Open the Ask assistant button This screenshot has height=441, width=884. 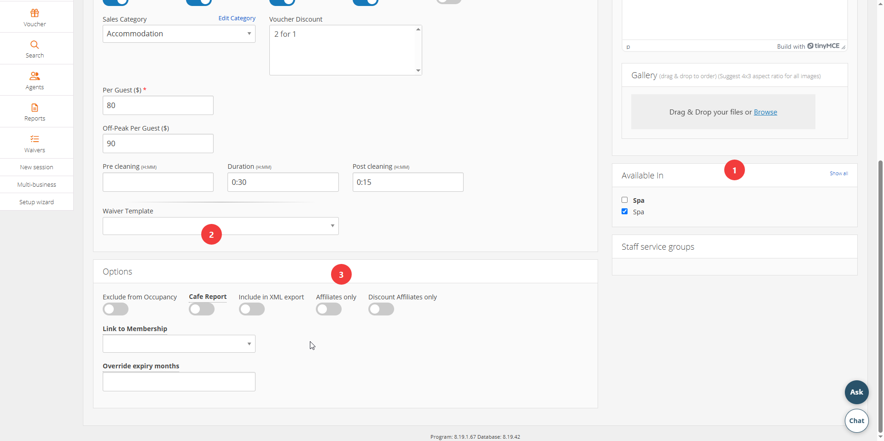pyautogui.click(x=857, y=392)
